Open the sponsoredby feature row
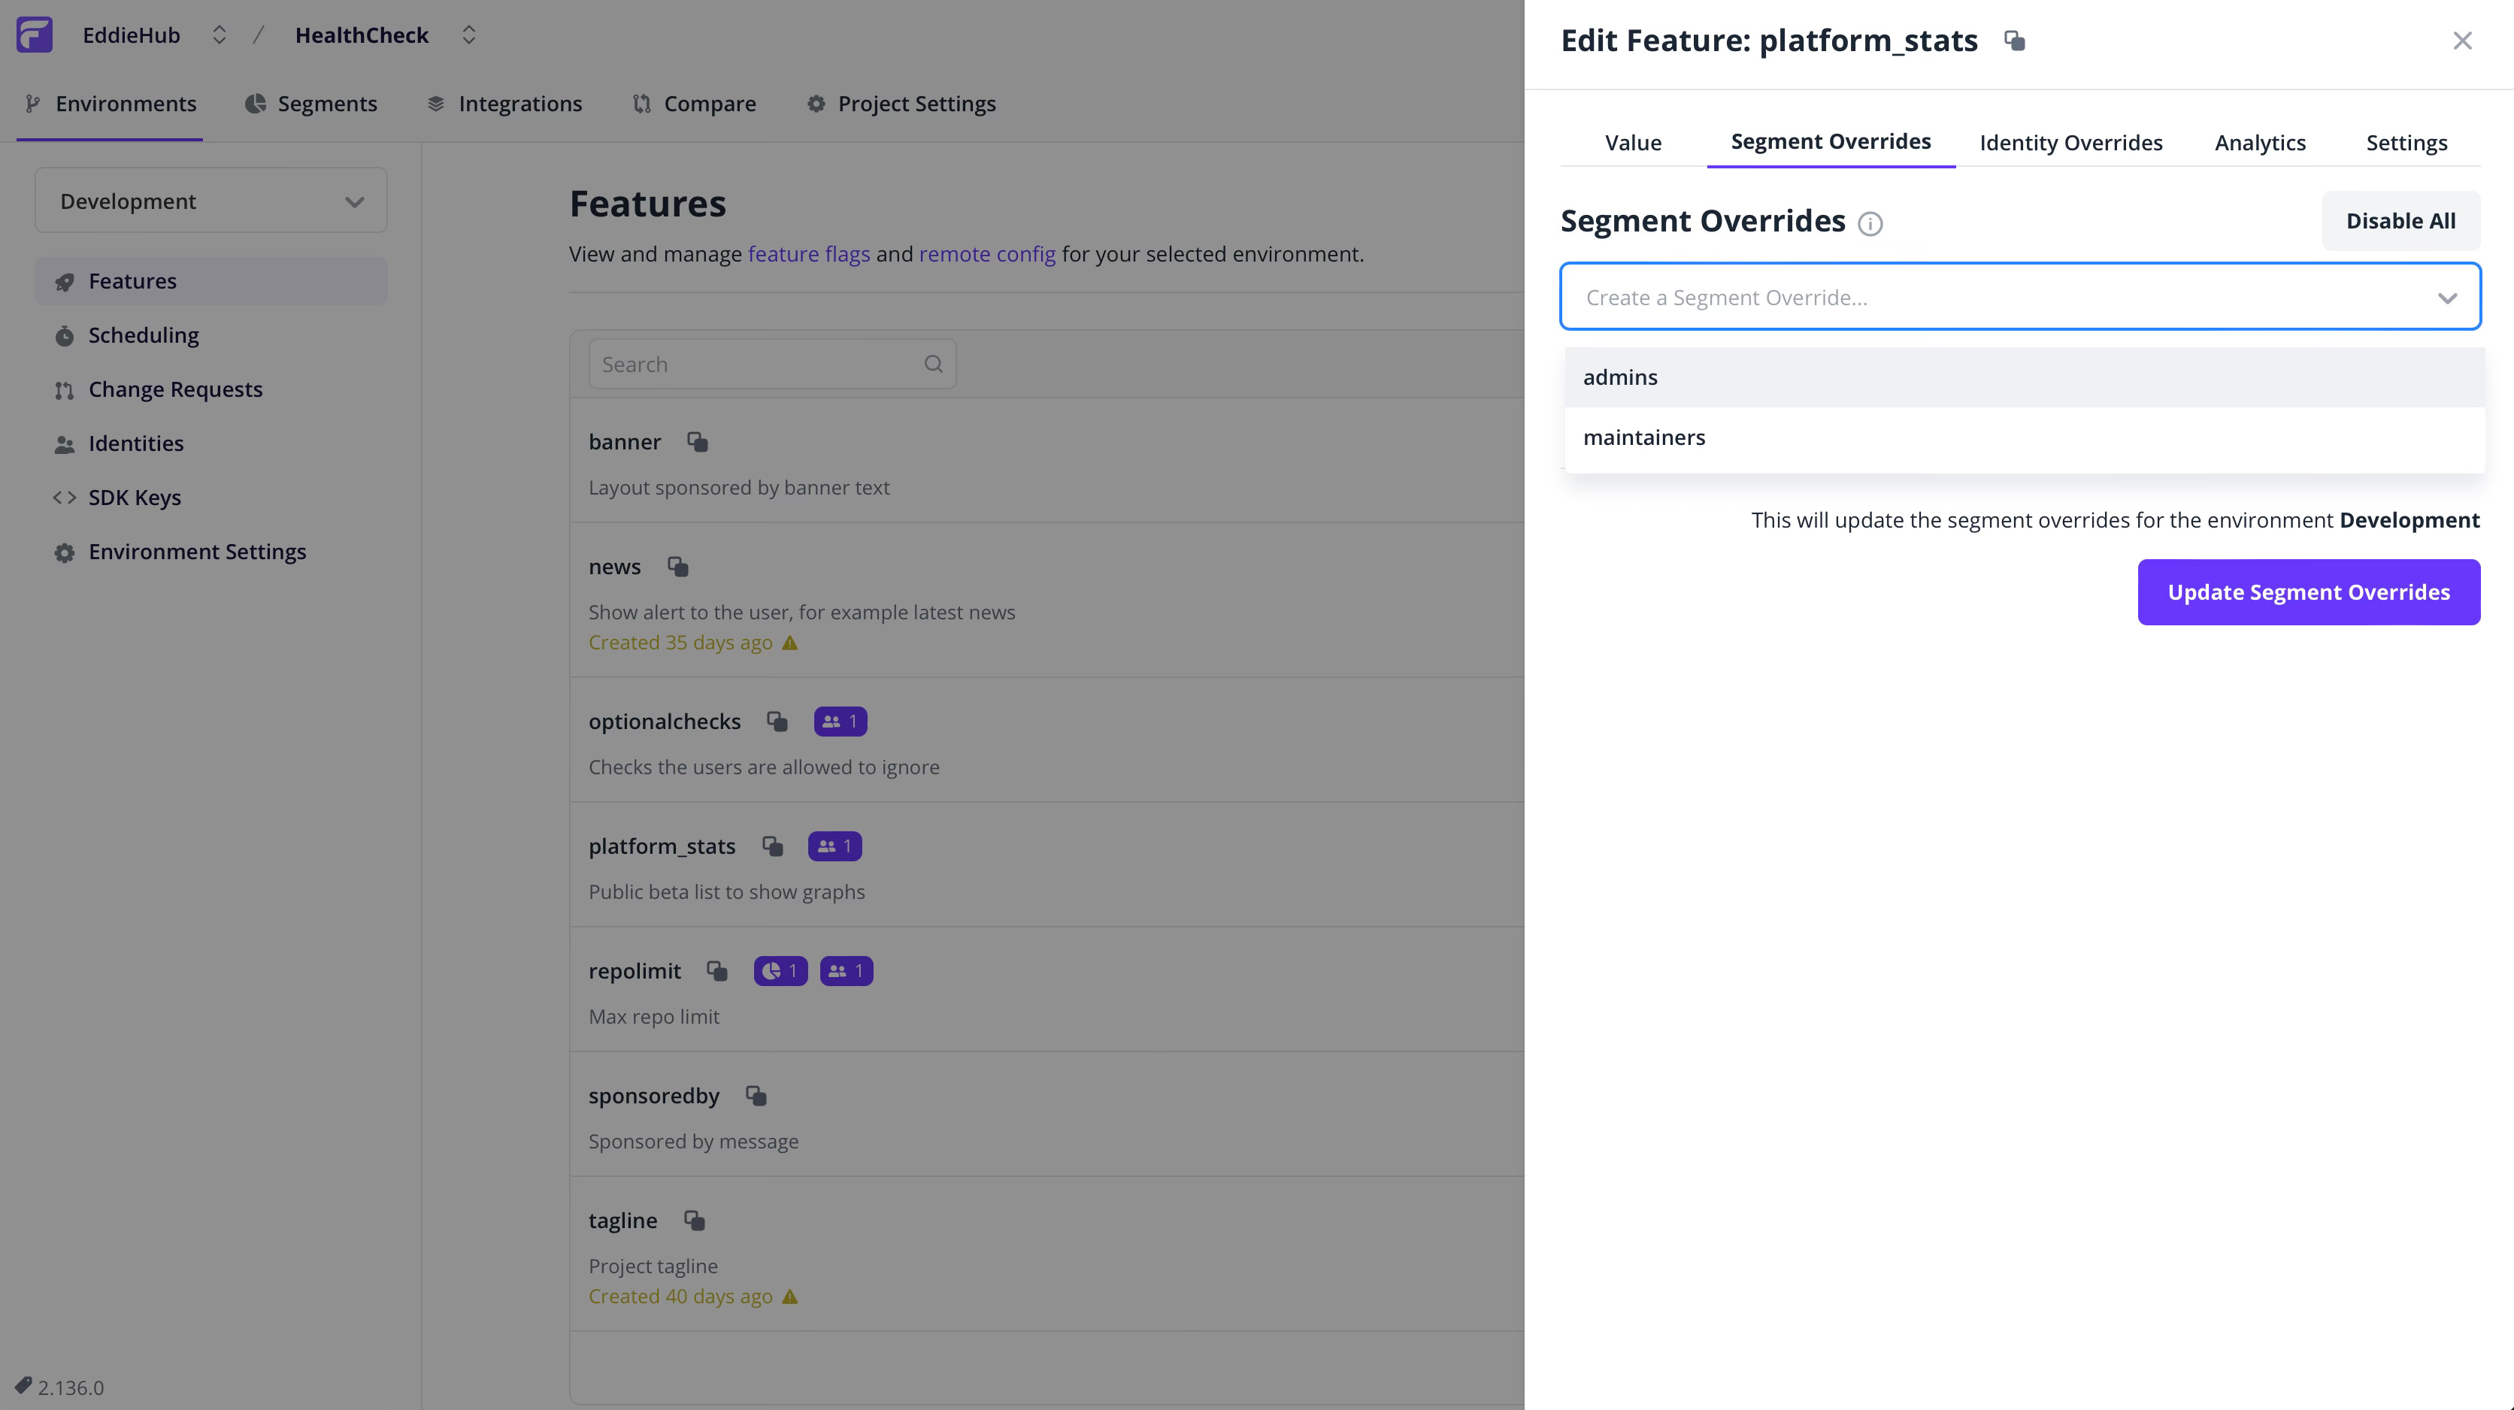This screenshot has height=1410, width=2514. [1047, 1115]
